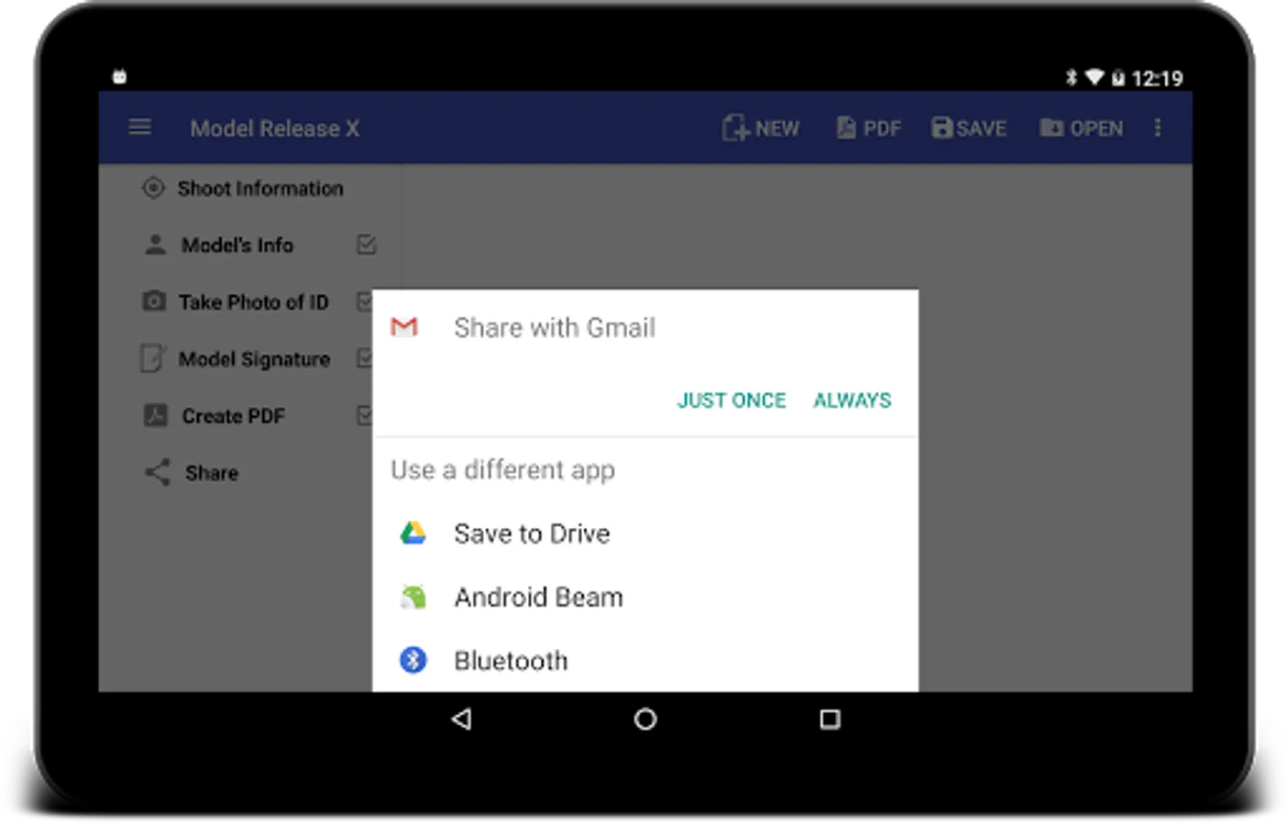
Task: Tap the blue Bluetooth icon
Action: tap(413, 660)
